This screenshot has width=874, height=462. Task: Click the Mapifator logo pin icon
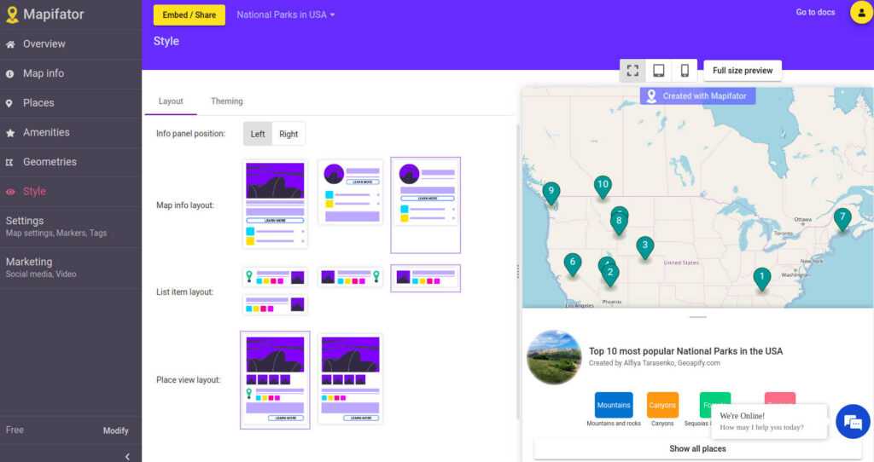[x=12, y=14]
